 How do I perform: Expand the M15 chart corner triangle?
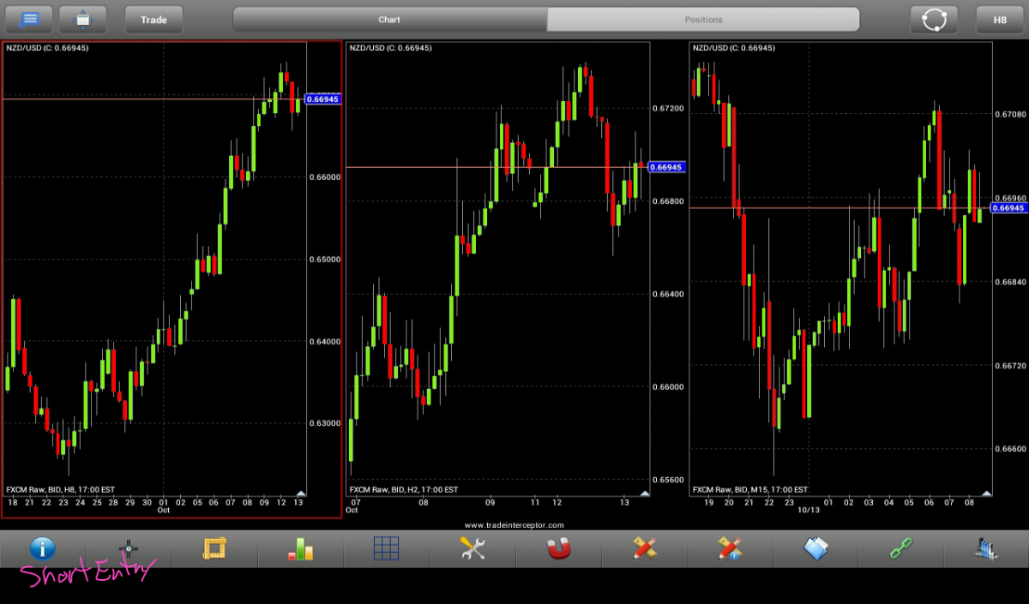[986, 493]
